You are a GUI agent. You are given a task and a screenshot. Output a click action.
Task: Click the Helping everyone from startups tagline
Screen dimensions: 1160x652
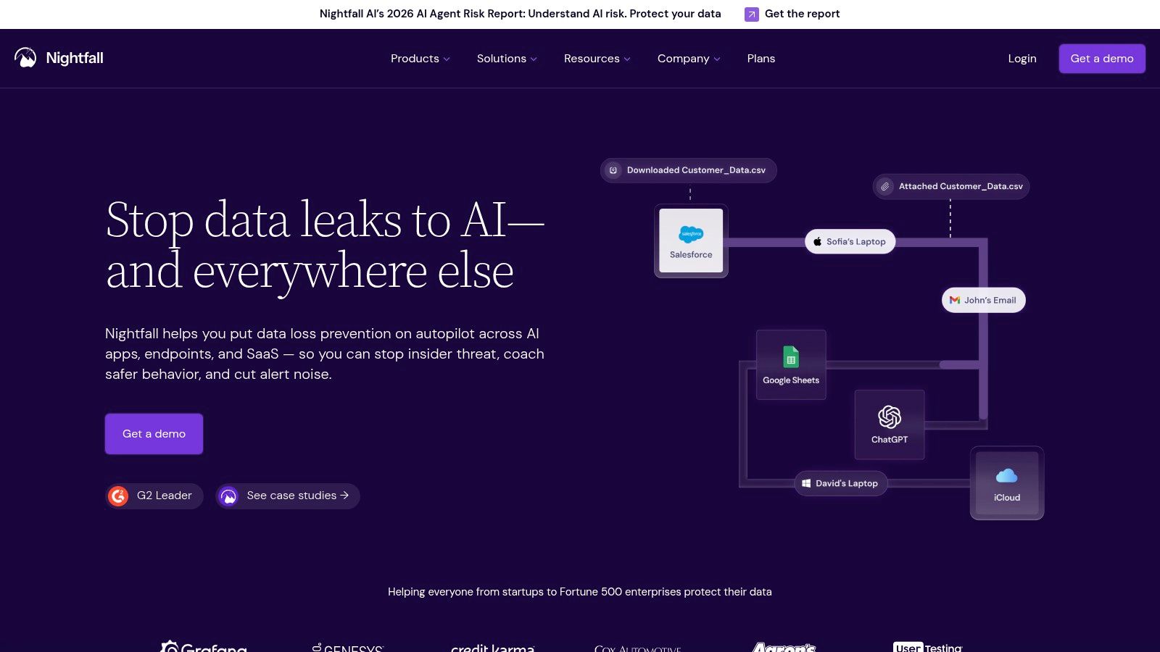pos(580,592)
